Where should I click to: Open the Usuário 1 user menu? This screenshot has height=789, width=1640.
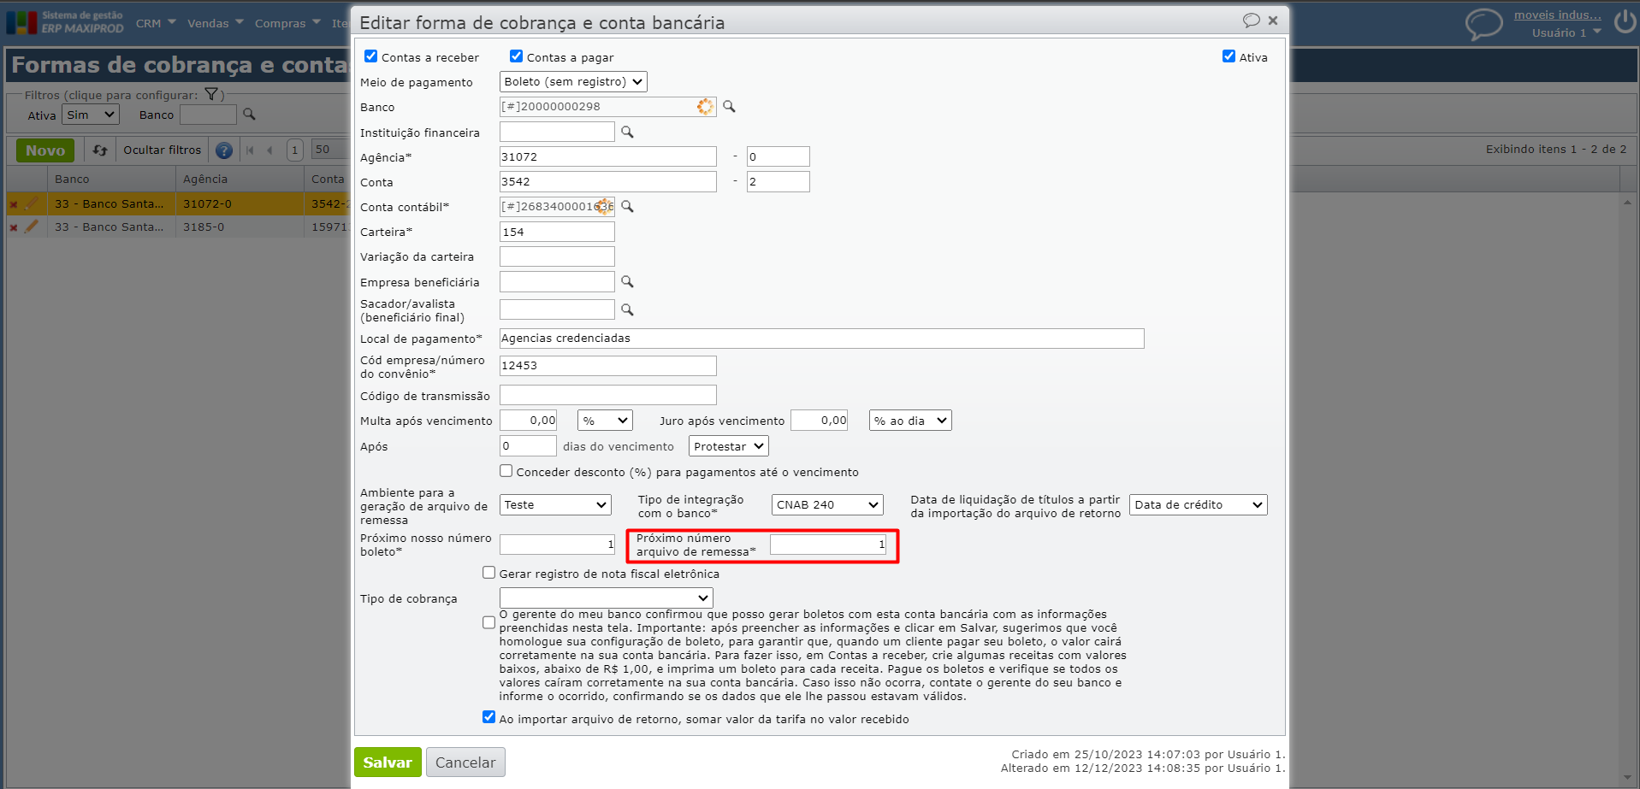(x=1566, y=33)
